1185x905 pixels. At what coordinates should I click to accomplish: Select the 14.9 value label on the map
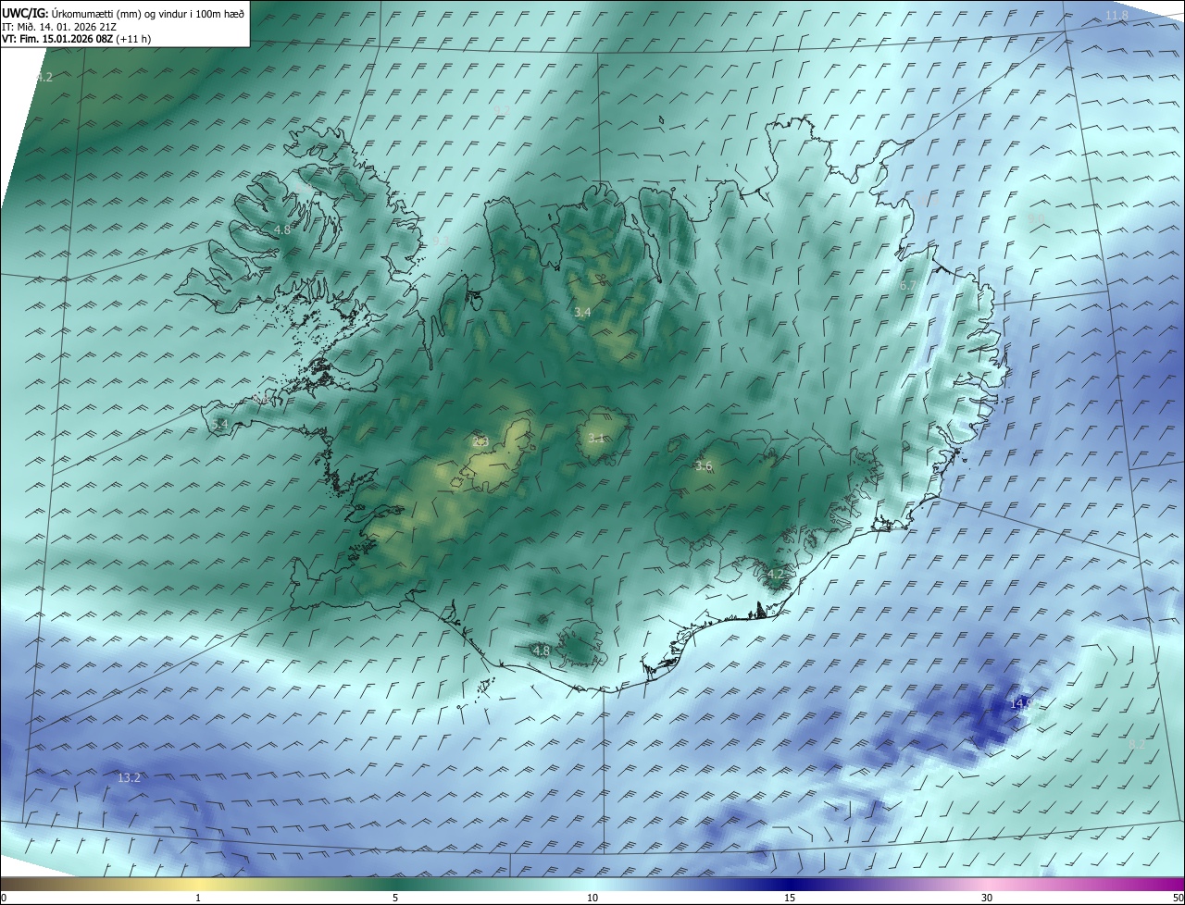point(1020,703)
